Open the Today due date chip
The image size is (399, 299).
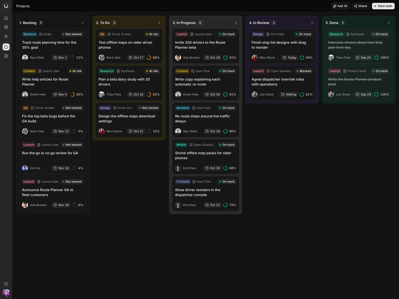[x=290, y=57]
